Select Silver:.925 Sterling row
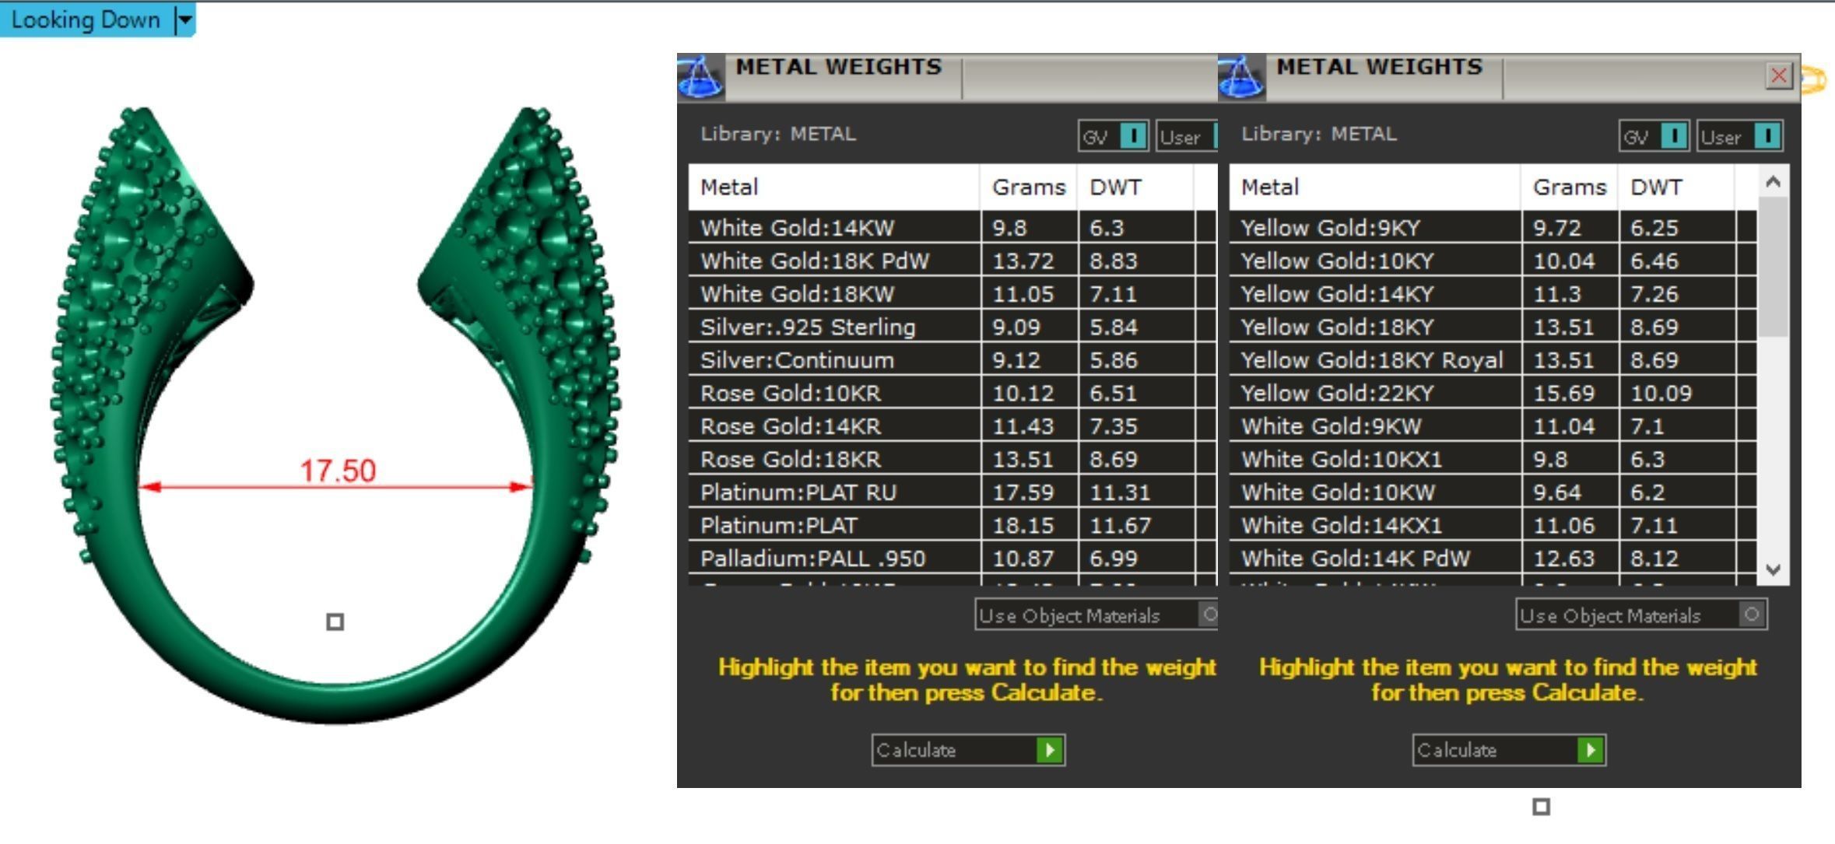Viewport: 1835px width, 844px height. pos(953,327)
